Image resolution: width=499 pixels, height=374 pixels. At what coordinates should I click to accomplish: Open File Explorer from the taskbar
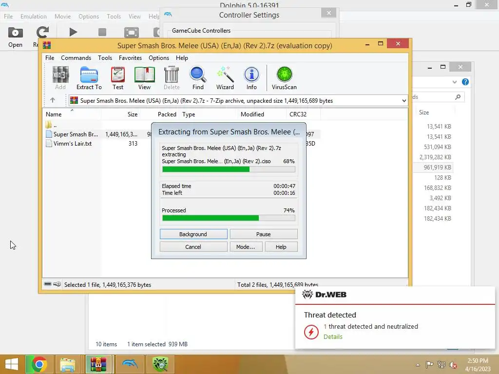68,364
